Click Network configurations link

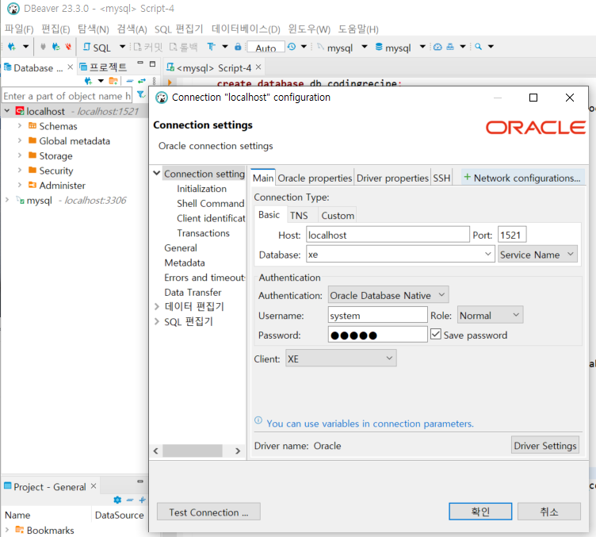522,178
